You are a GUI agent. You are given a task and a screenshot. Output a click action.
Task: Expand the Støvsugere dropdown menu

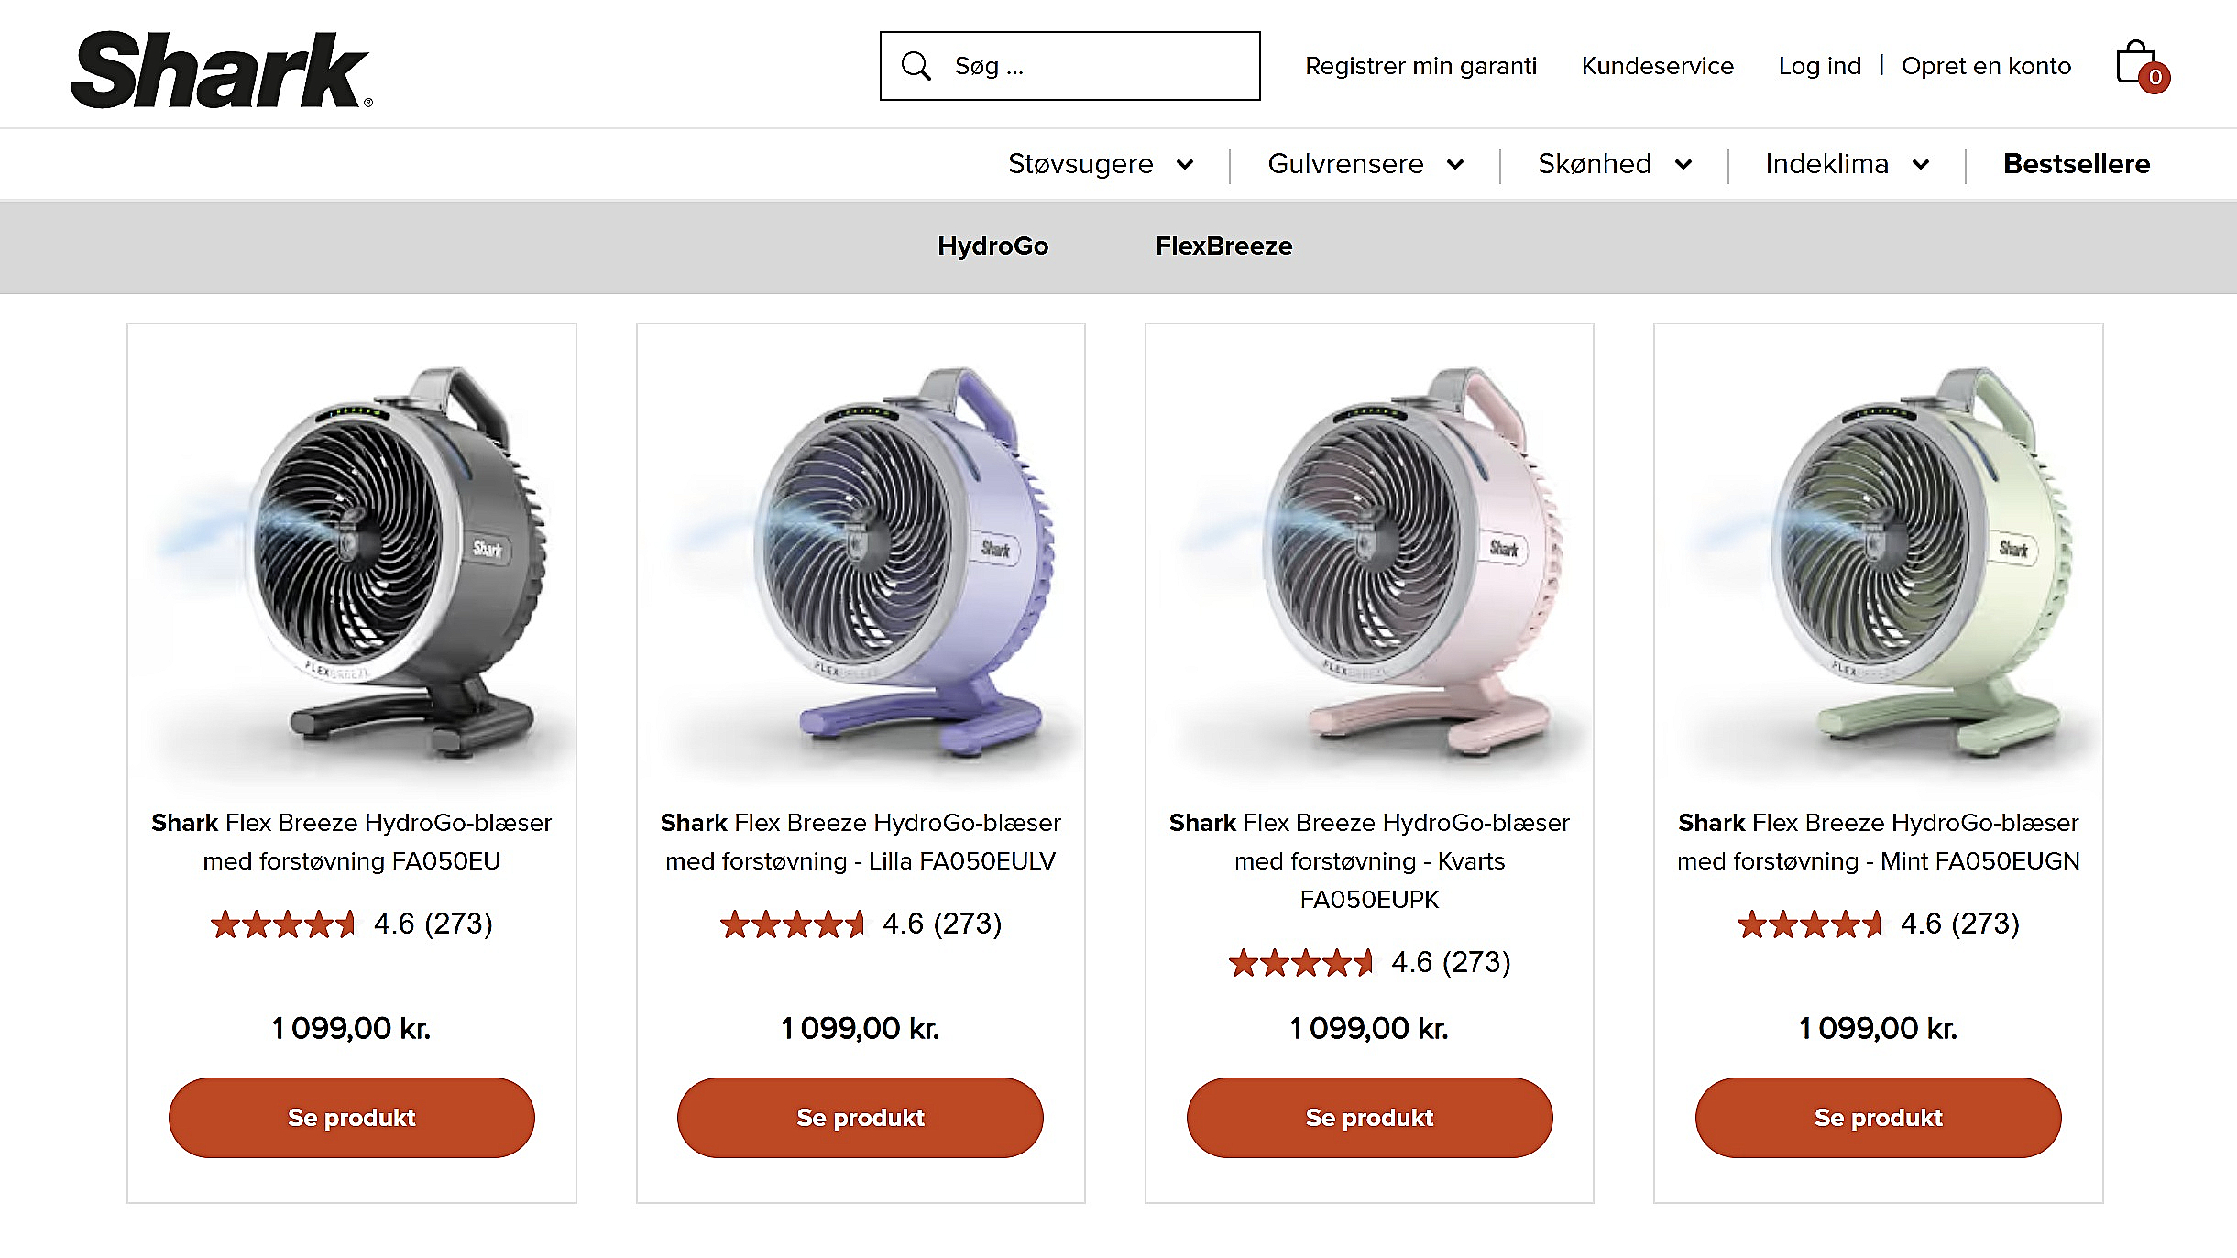tap(1100, 164)
